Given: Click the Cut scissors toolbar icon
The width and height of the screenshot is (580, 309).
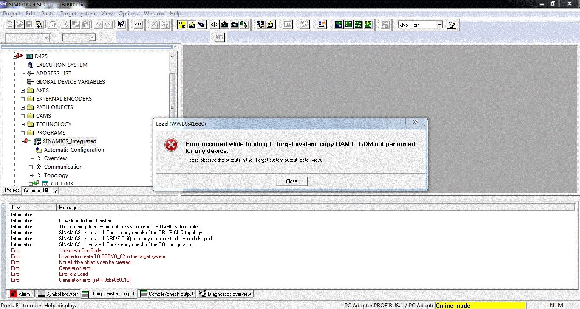Looking at the screenshot, I should tap(66, 25).
